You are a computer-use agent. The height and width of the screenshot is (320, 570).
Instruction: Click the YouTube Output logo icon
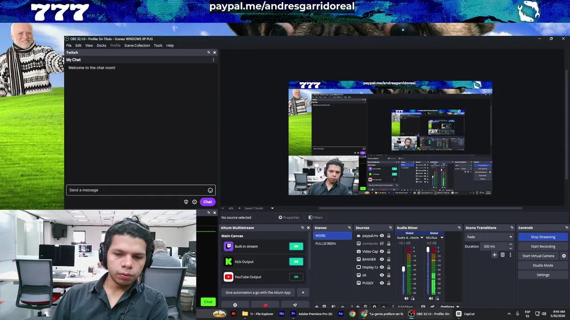(228, 277)
